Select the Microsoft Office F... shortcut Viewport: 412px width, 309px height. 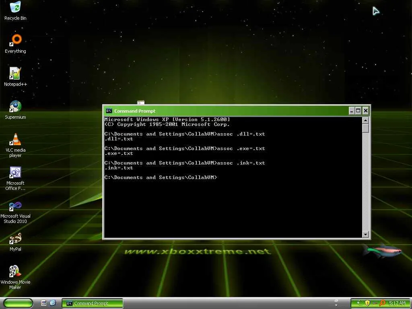(x=15, y=178)
